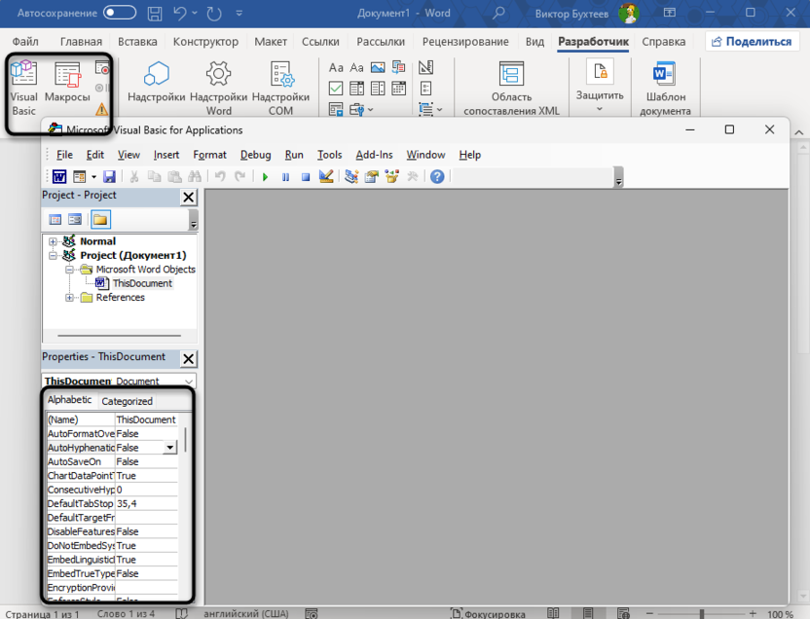The height and width of the screenshot is (619, 810).
Task: Expand the Normal project tree node
Action: click(54, 241)
